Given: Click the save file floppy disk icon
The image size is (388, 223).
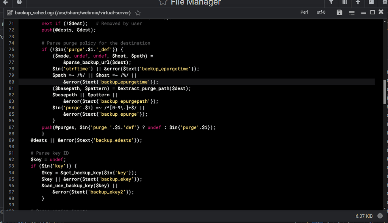Looking at the screenshot, I should 339,13.
